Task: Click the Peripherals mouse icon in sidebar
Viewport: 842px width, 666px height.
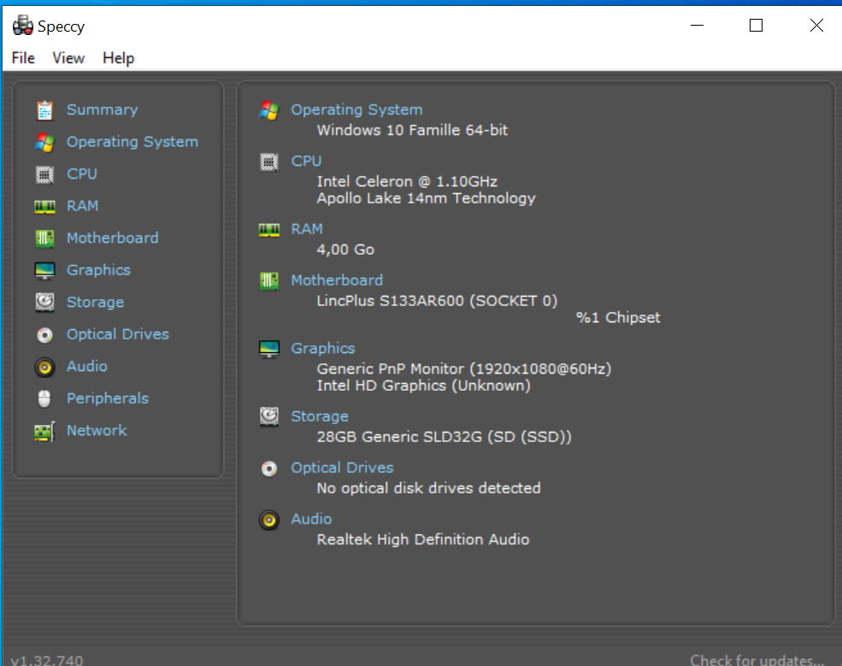Action: [44, 399]
